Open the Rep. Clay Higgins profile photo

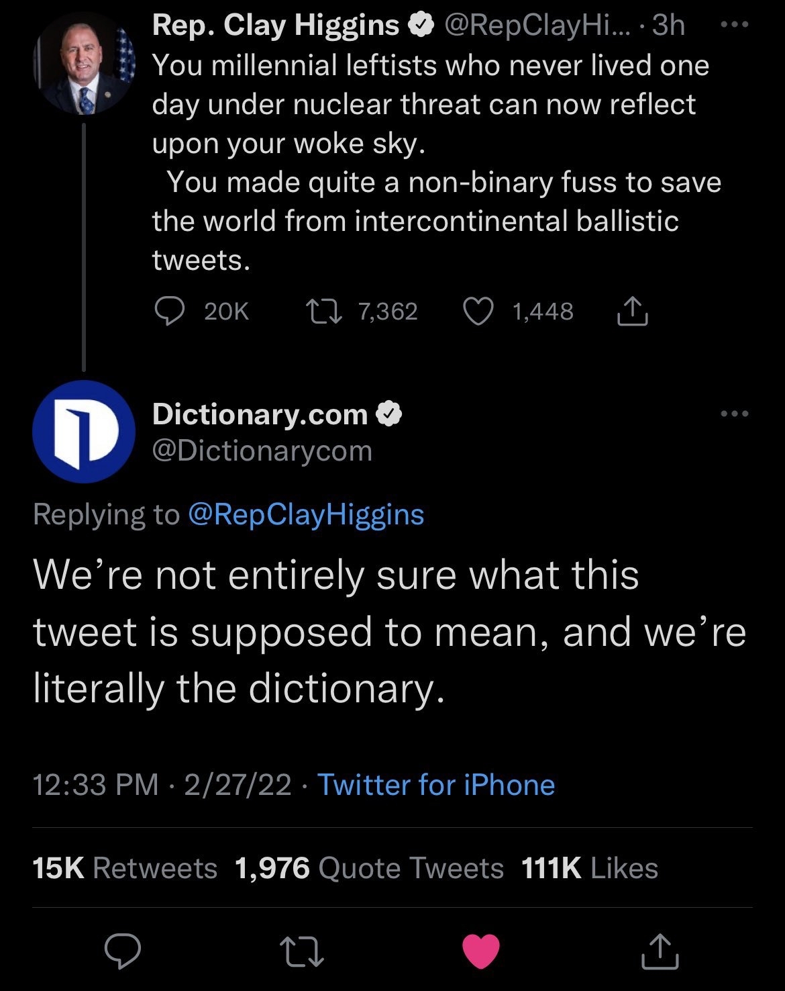tap(84, 64)
